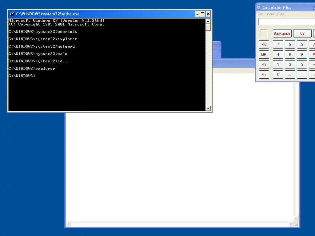
Task: Open the View menu in Calculator Plus
Action: coord(270,14)
